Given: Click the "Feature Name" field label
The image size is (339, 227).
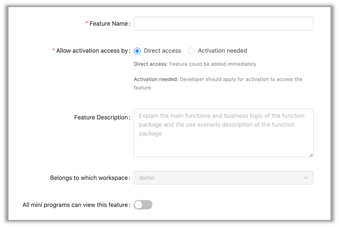Looking at the screenshot, I should [109, 24].
